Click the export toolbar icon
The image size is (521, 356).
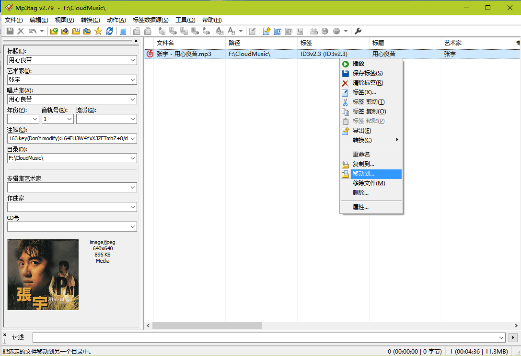point(266,31)
